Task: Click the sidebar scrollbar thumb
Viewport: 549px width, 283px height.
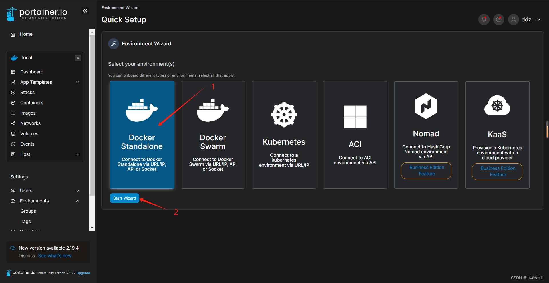Action: click(x=92, y=115)
